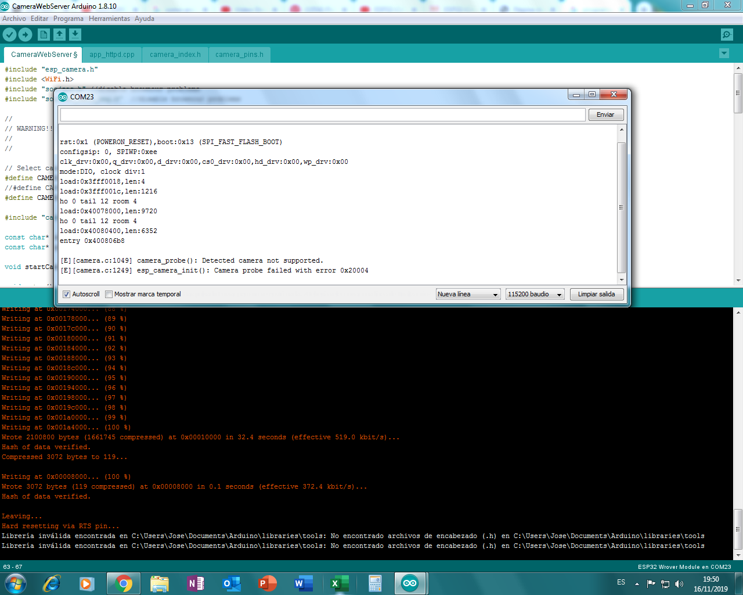
Task: Click the code editor vertical scrollbar
Action: [738, 174]
